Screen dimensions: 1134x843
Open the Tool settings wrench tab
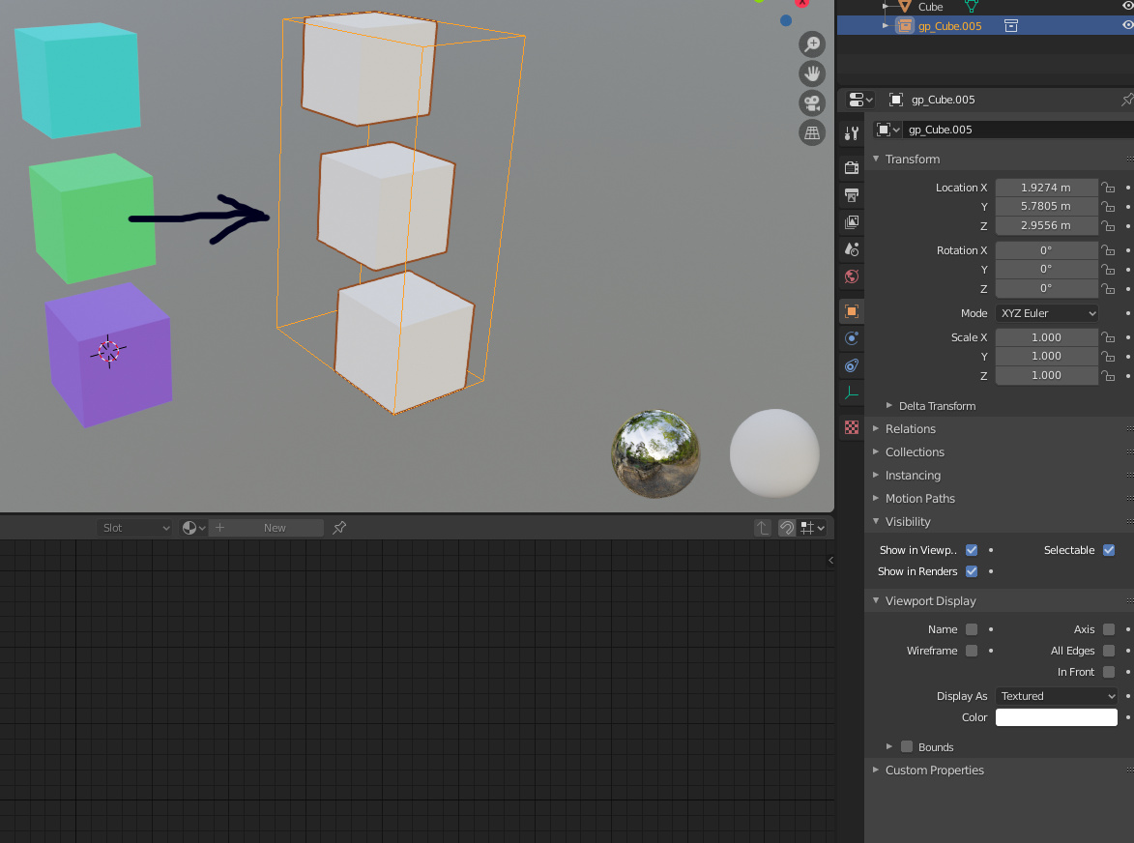(x=851, y=133)
